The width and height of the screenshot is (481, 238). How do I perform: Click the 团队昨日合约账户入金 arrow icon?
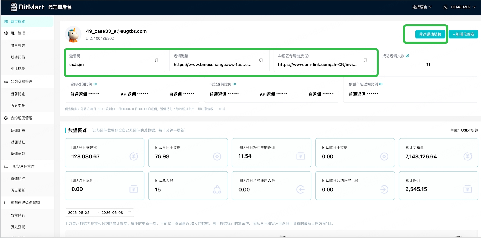[301, 189]
